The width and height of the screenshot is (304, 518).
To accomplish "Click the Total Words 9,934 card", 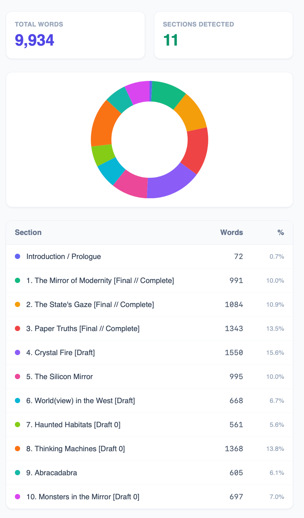I will tap(75, 35).
